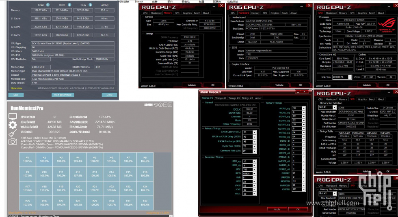Open the settings gear in RunMemtestPro
This screenshot has height=217, width=398.
pos(13,125)
